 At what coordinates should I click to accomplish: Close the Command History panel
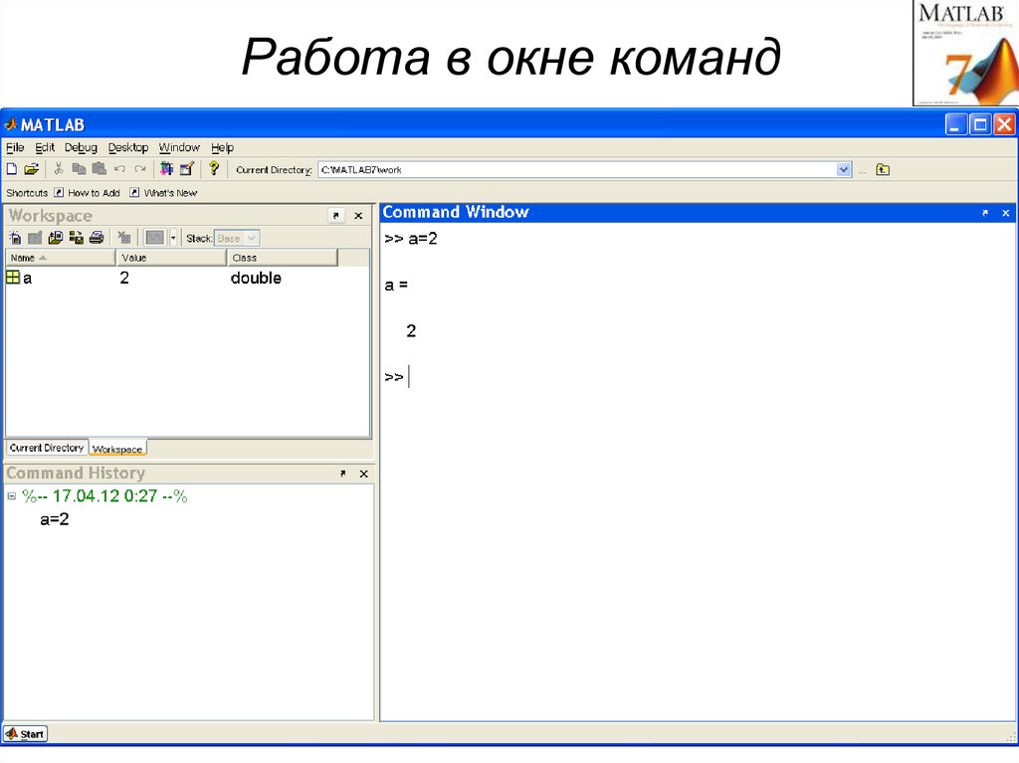[x=364, y=474]
